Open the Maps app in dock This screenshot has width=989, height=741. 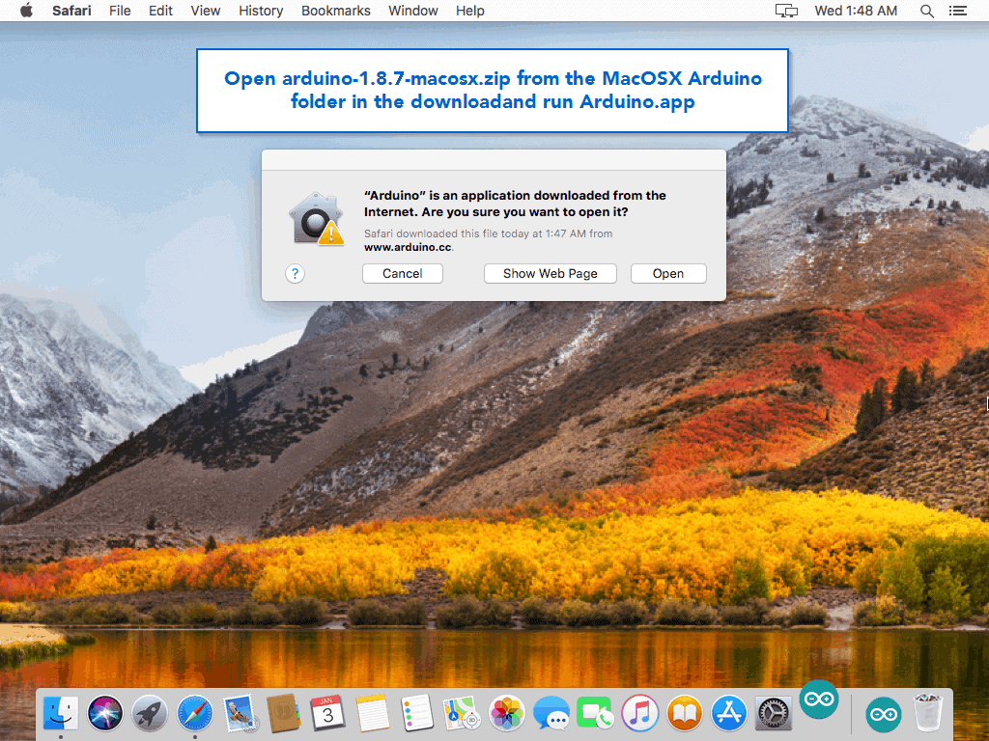click(461, 713)
